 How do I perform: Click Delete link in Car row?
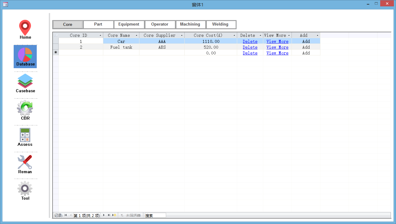point(250,41)
